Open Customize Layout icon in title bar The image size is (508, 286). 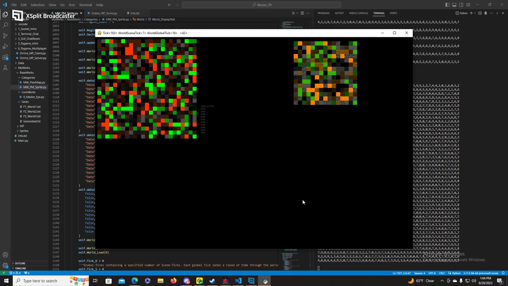pyautogui.click(x=468, y=5)
